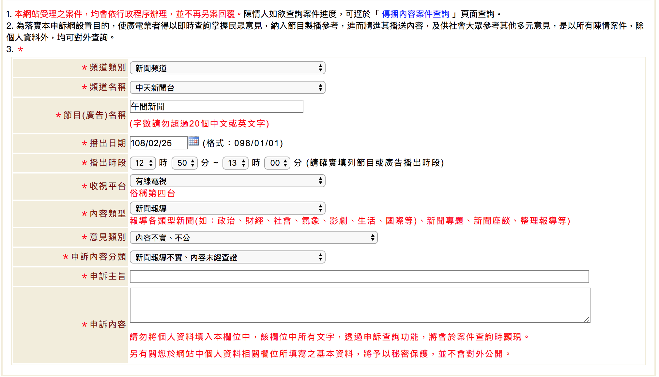Open the 申訴內容分類 dropdown

coord(227,257)
